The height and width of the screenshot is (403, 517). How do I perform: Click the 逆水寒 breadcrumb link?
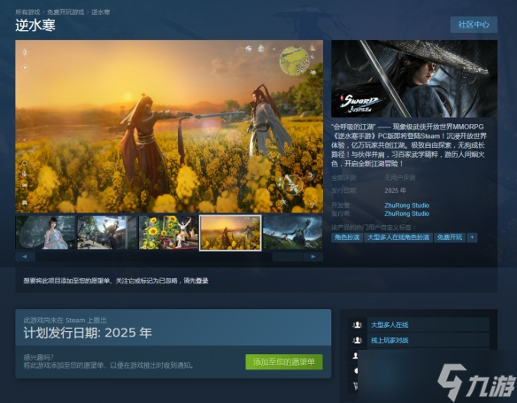pyautogui.click(x=101, y=12)
